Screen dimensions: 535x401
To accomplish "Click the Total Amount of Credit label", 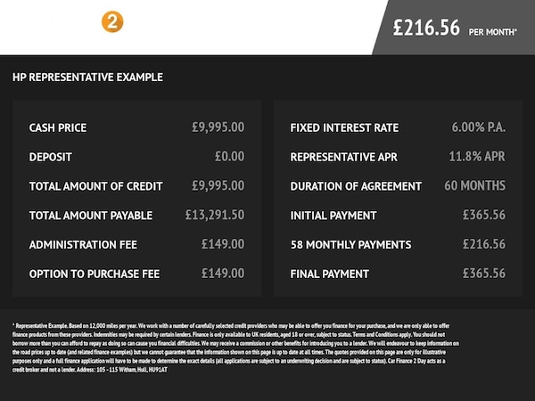I will point(95,186).
